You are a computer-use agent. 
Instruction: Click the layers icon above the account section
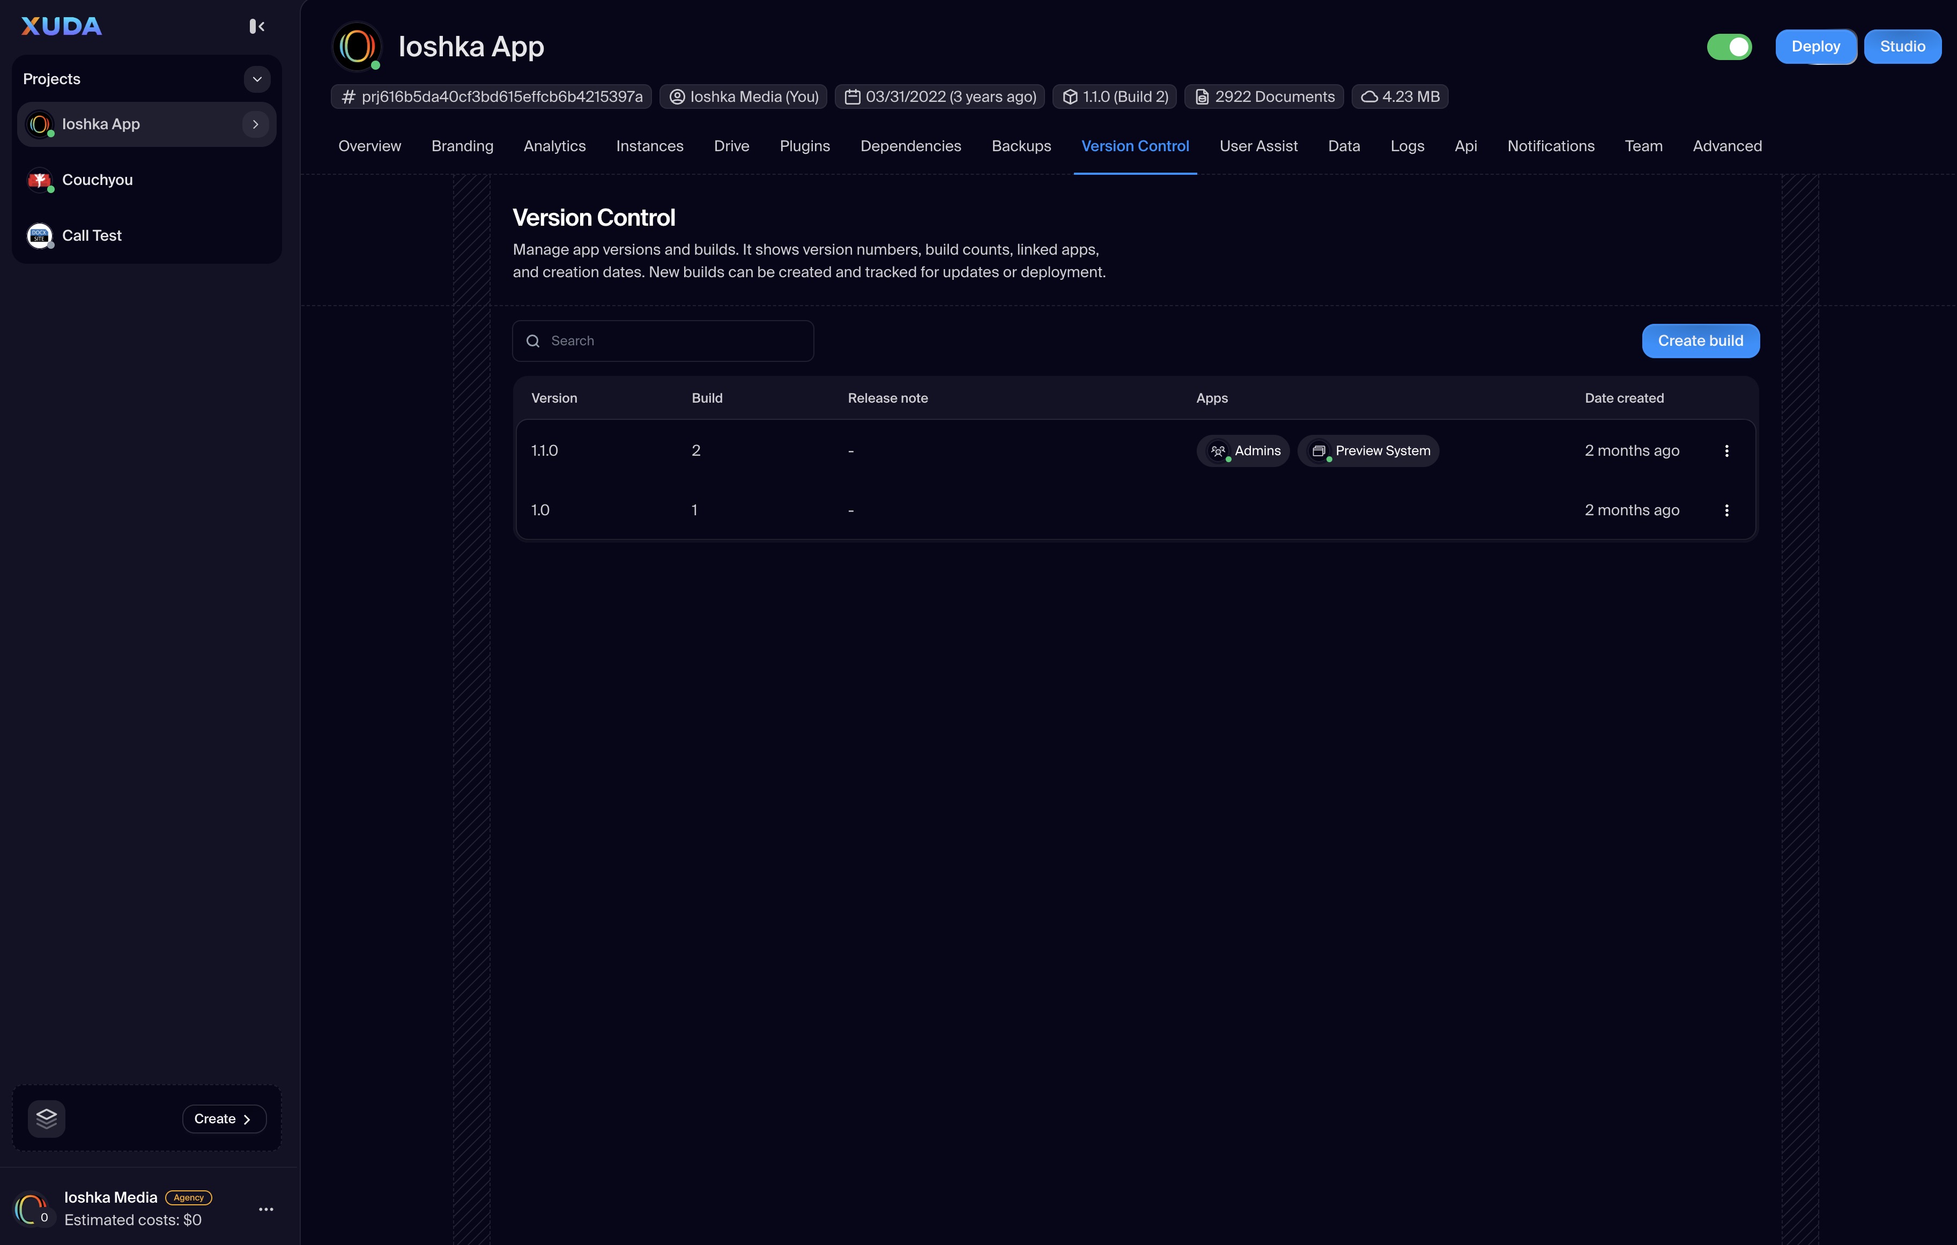[x=46, y=1119]
